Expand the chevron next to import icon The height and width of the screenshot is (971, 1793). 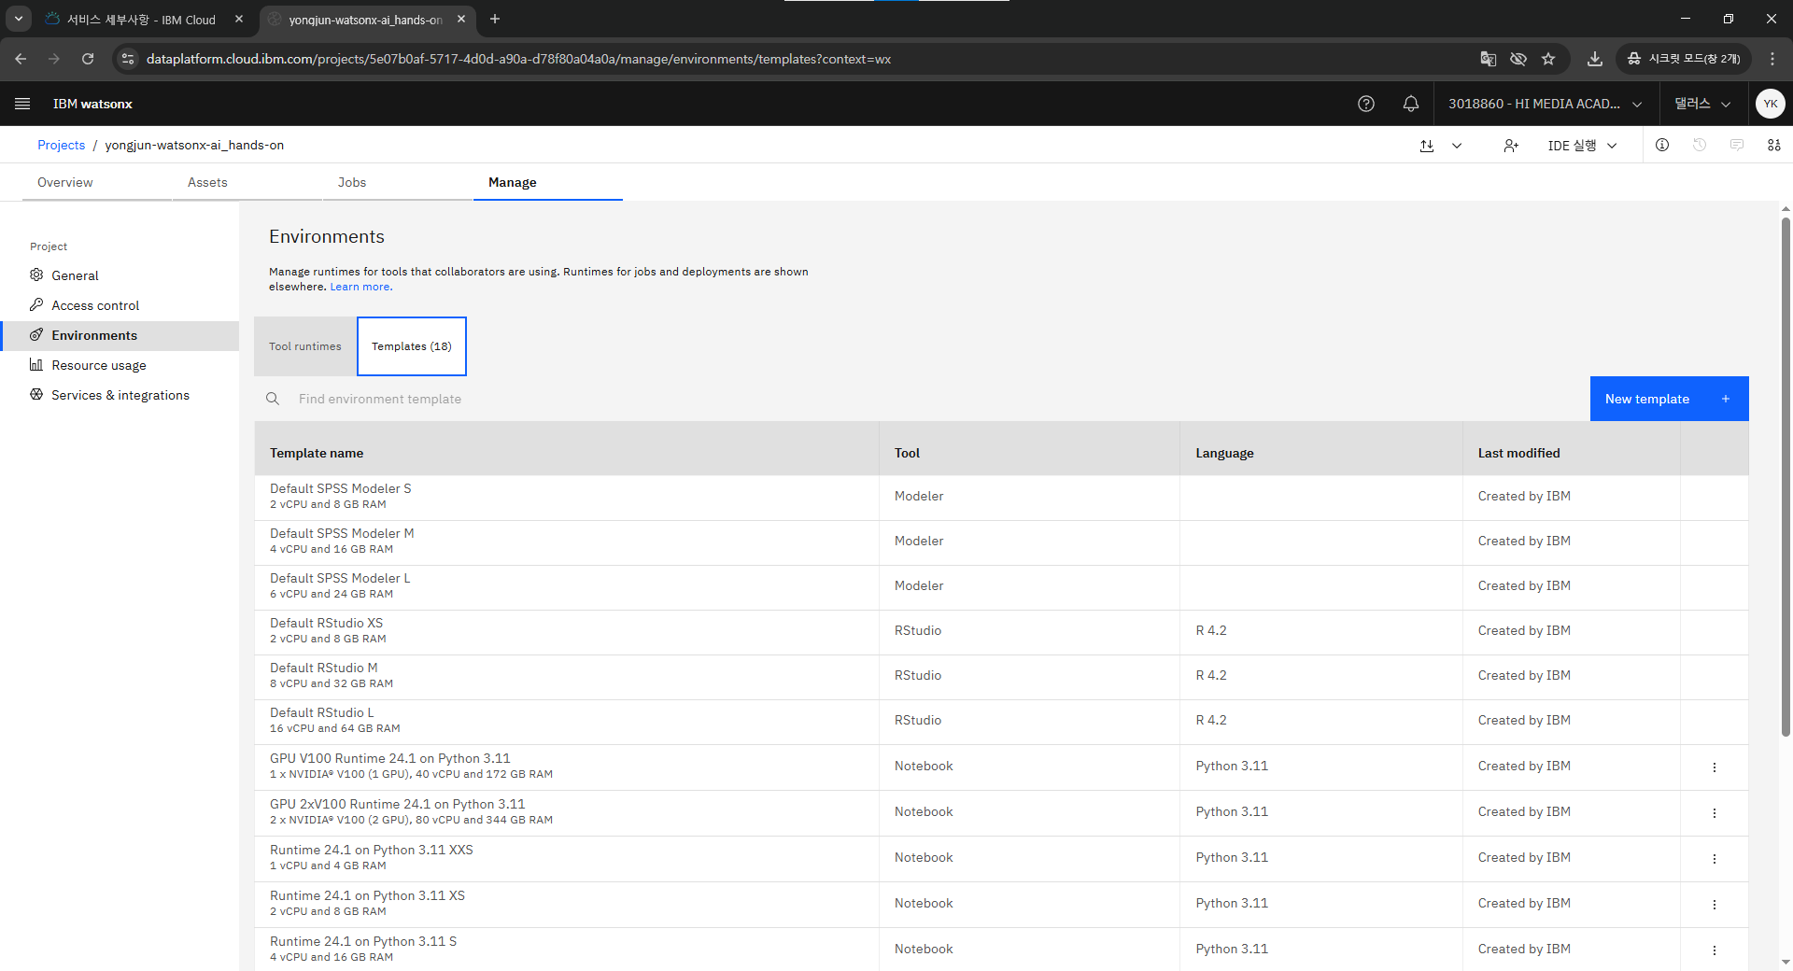1457,146
